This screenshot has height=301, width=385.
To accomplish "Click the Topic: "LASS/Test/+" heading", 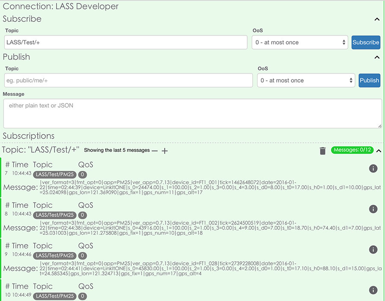I will pos(41,150).
